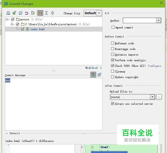Enable Optimize imports checkbox
This screenshot has height=153, width=167.
[113, 54]
